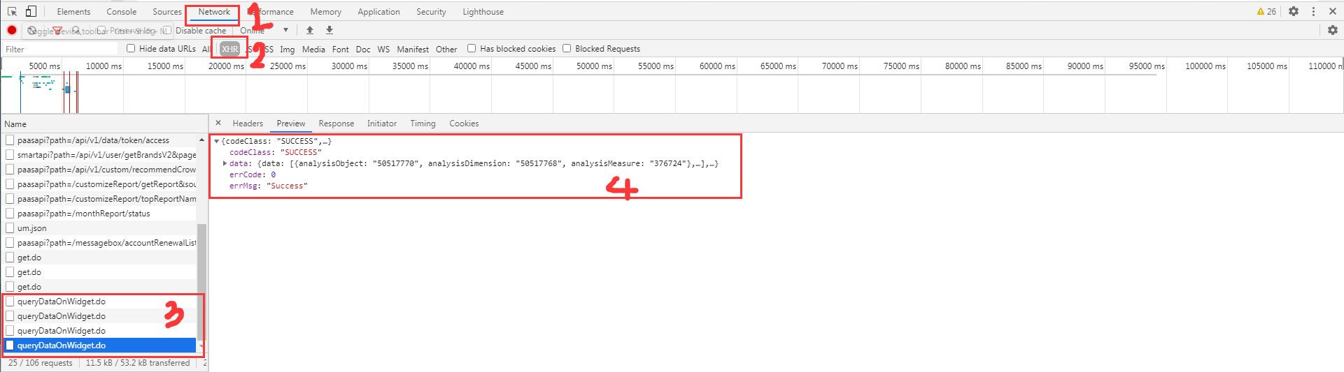Expand the data object in the preview
This screenshot has height=372, width=1344.
point(225,163)
